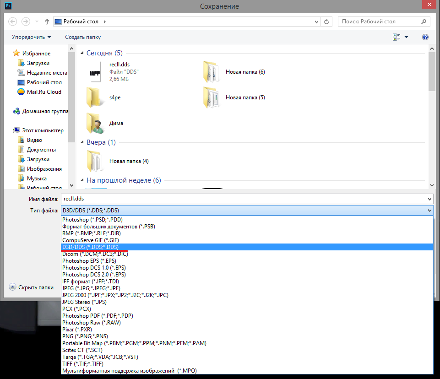Select Targa (*.TGA) file type

tap(100, 357)
